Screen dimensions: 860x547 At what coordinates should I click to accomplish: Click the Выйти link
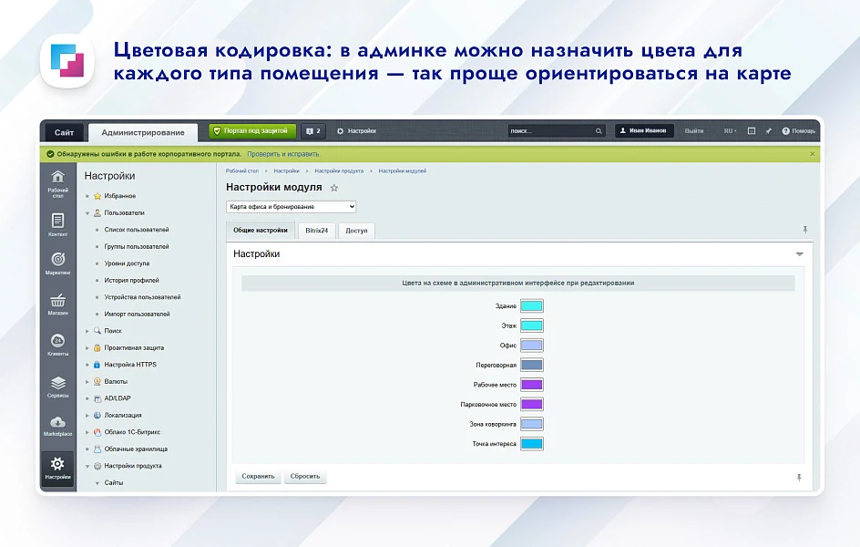(694, 131)
